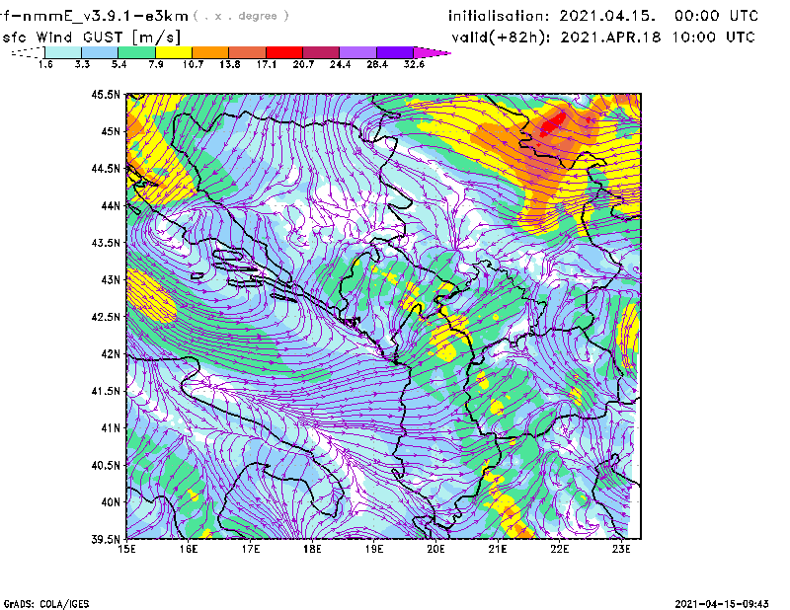
Task: Click the '( . x . degree )' grey text
Action: [241, 16]
